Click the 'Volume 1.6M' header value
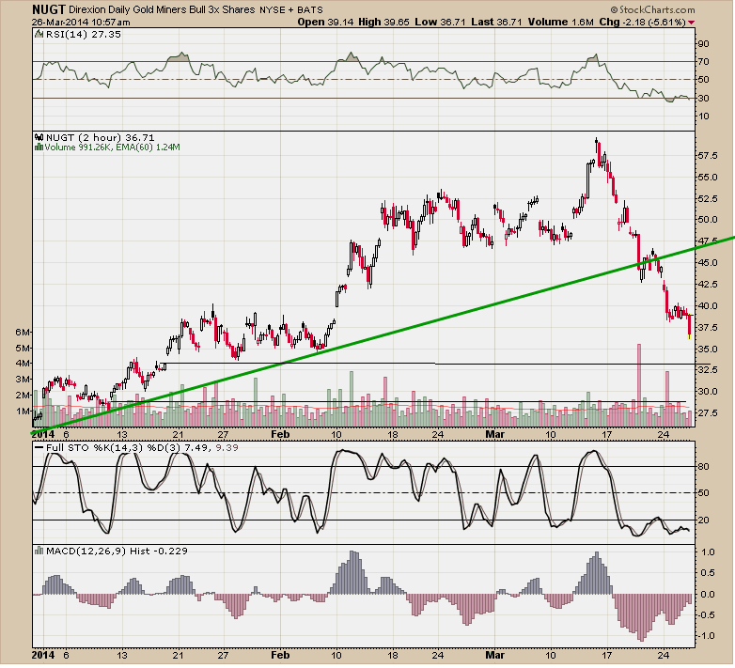 click(x=561, y=22)
